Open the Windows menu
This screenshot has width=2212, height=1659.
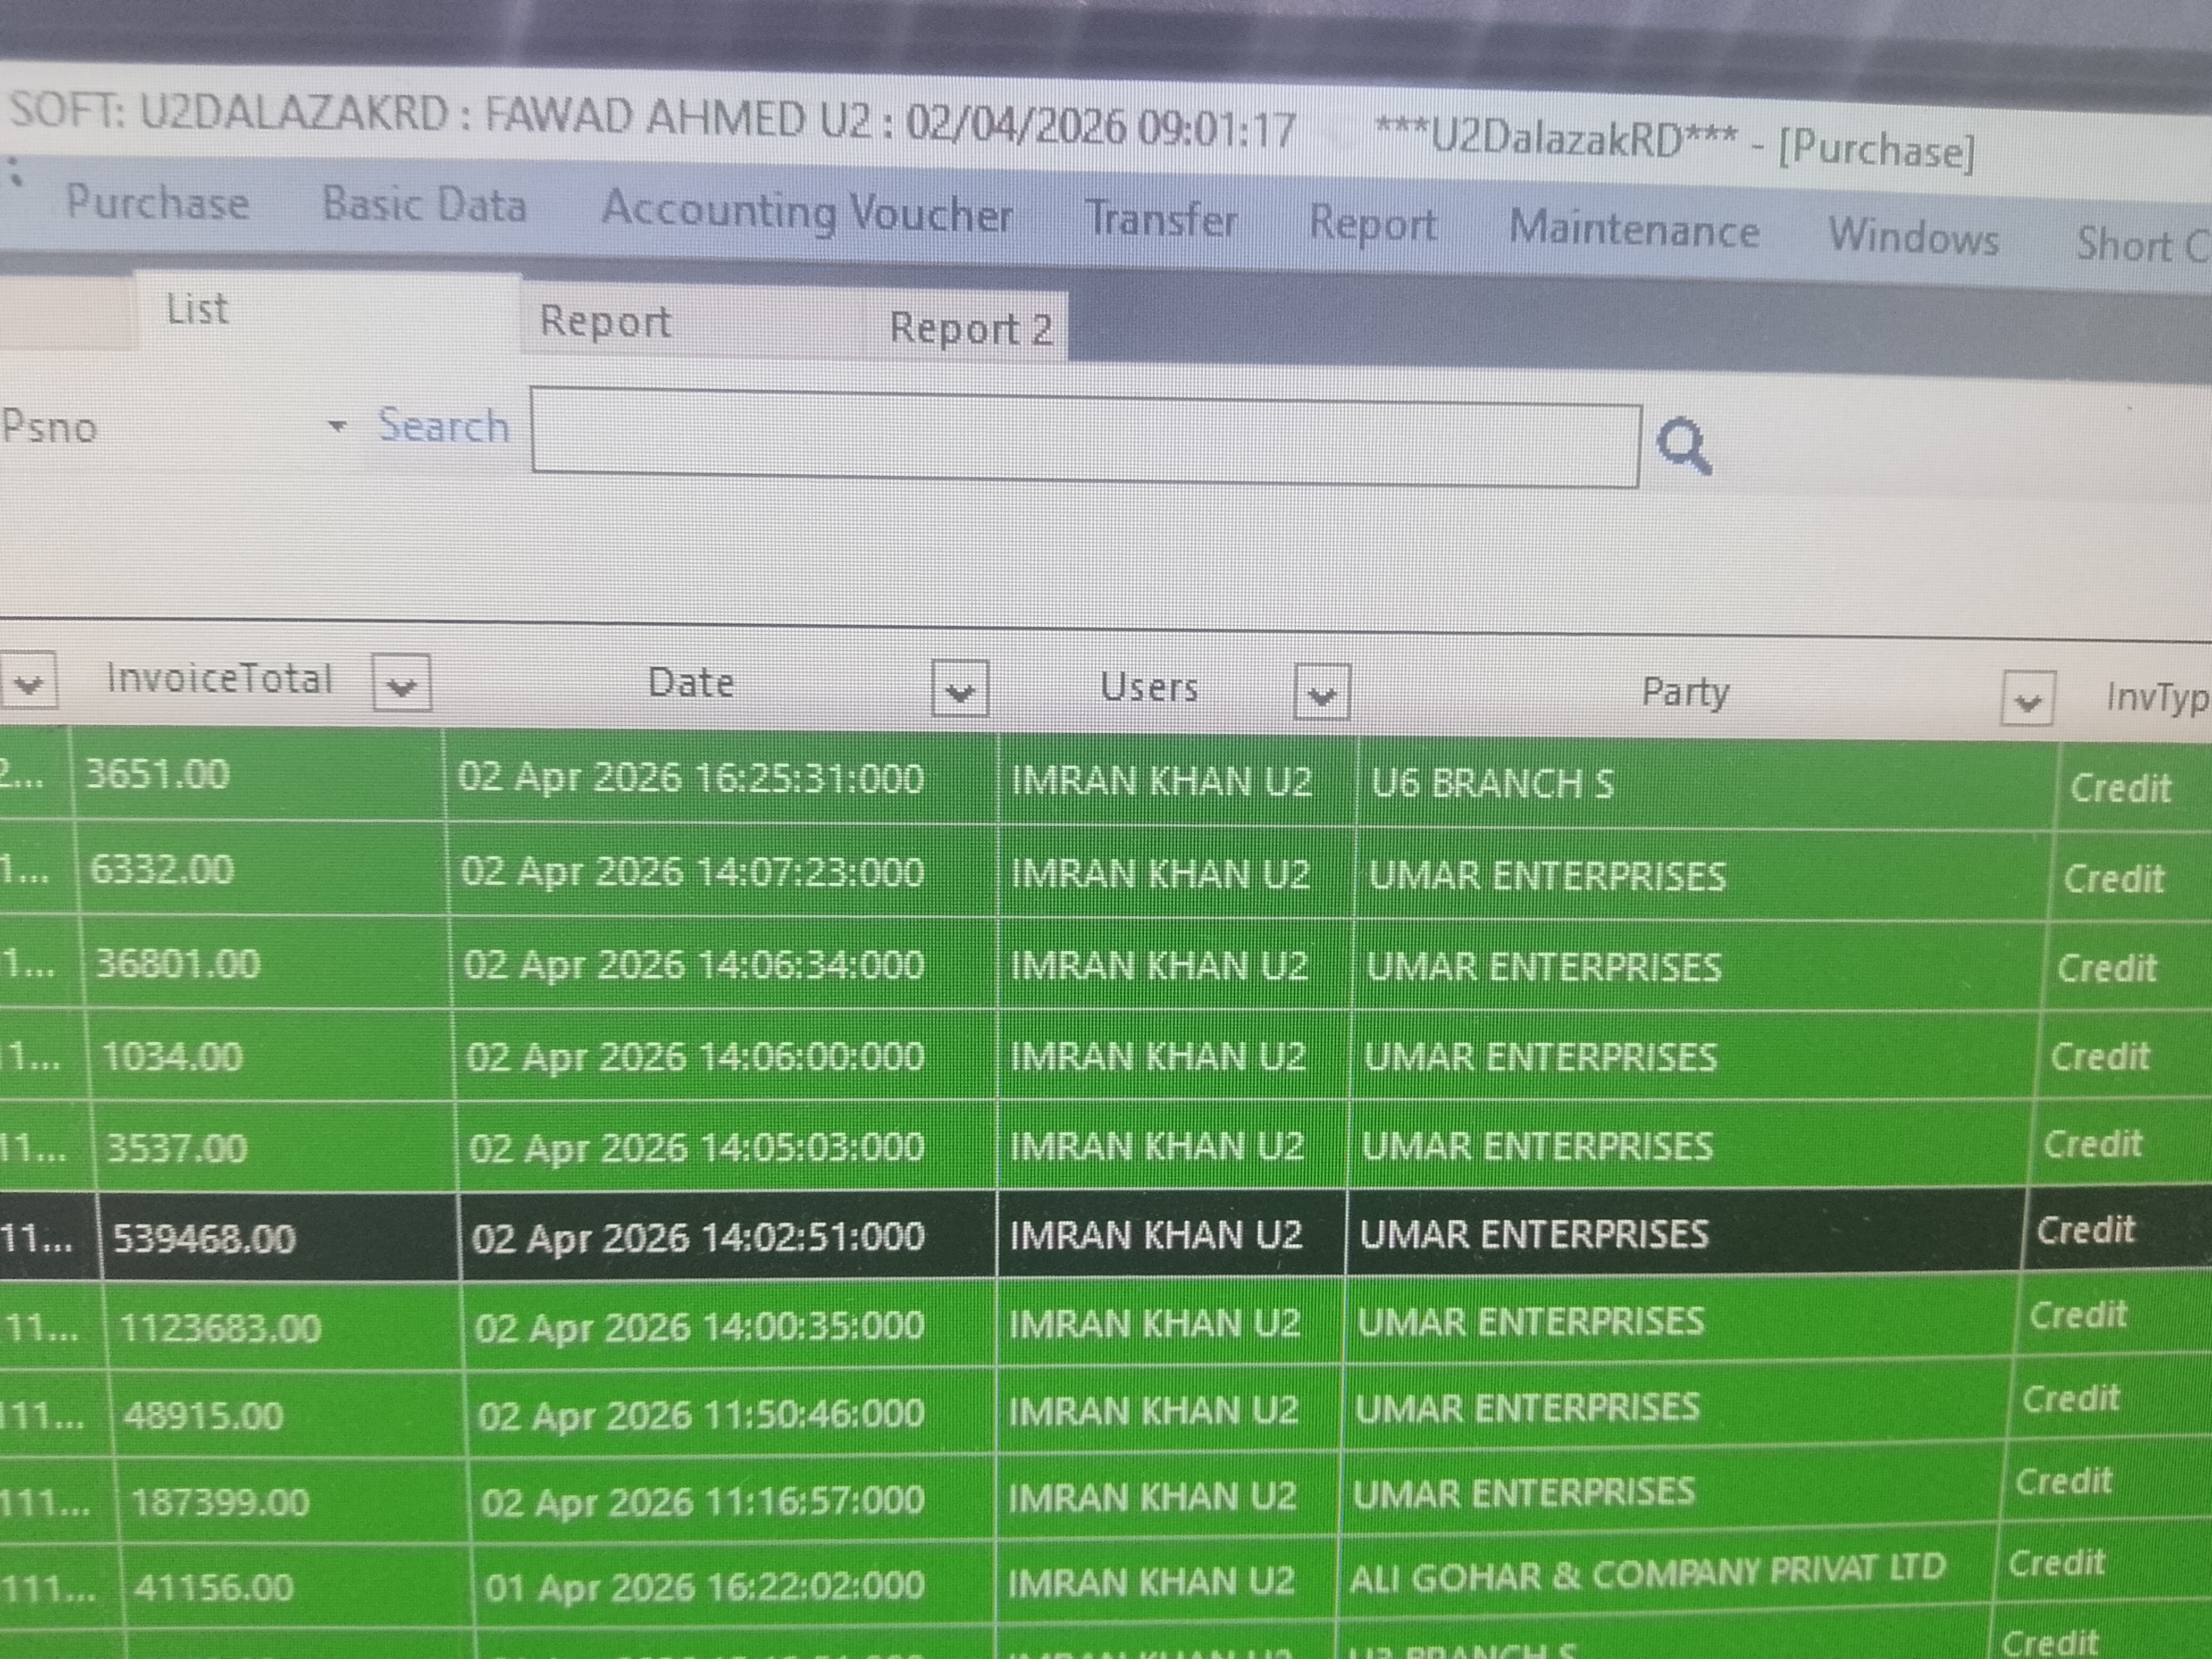point(1913,237)
